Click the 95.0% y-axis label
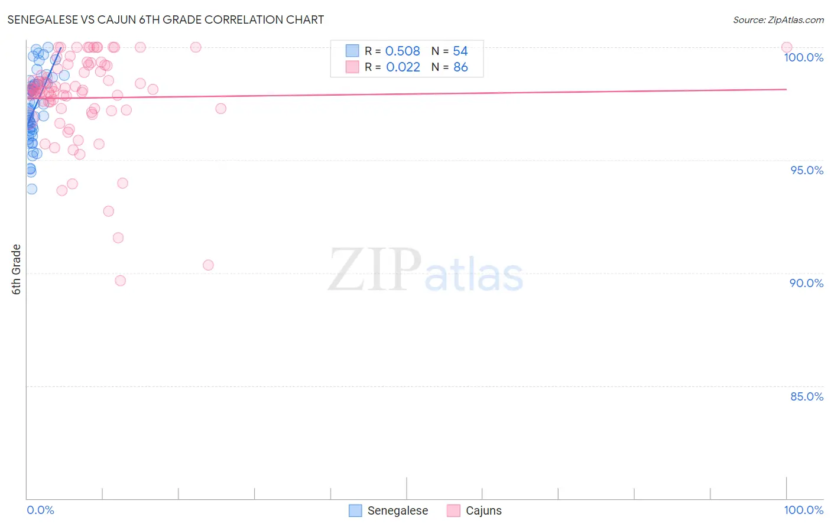 coord(807,170)
